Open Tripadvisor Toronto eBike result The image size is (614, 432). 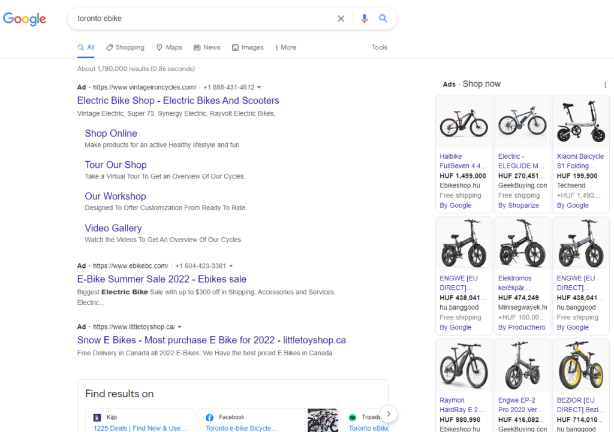[369, 428]
